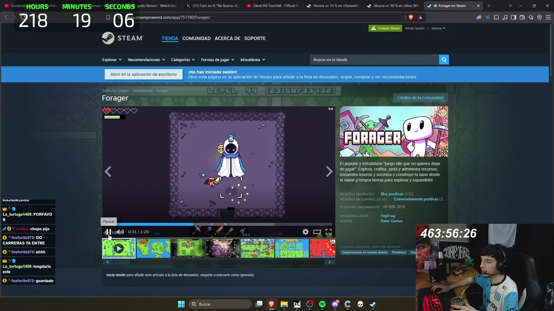The image size is (554, 311).
Task: Go to previous media with left arrow
Action: pyautogui.click(x=108, y=171)
